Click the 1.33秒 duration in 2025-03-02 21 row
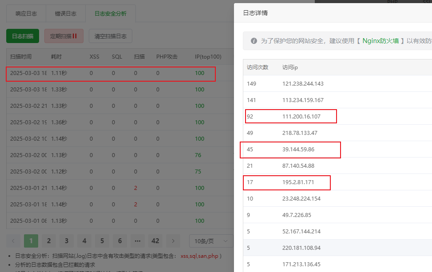The width and height of the screenshot is (432, 272). [59, 106]
